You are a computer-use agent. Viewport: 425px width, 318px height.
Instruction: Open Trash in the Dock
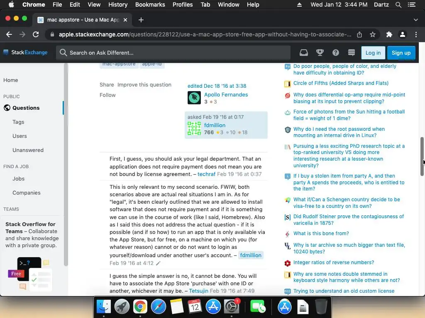(321, 307)
